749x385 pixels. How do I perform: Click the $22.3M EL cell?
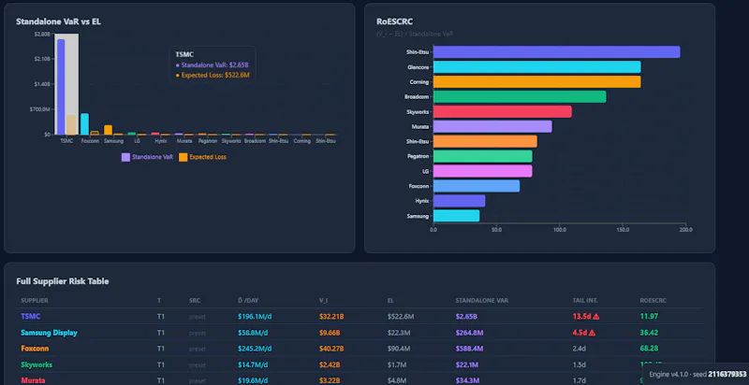click(399, 333)
